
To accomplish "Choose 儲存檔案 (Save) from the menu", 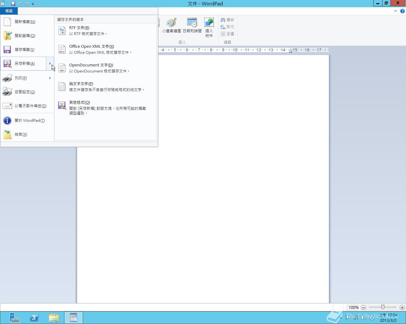I will click(27, 50).
